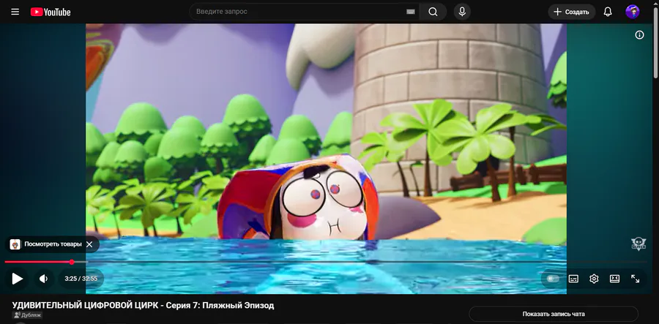Click the 3:25 / 32:55 time display
The height and width of the screenshot is (324, 659).
(81, 279)
